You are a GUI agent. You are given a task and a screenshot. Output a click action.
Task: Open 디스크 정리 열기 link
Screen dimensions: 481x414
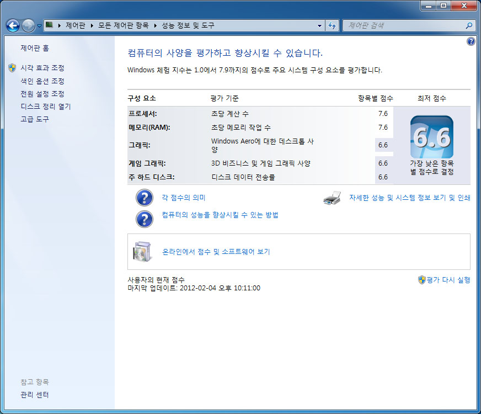[x=46, y=107]
